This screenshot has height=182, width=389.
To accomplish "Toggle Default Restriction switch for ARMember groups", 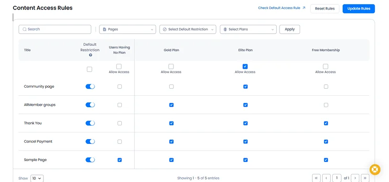I will click(90, 105).
